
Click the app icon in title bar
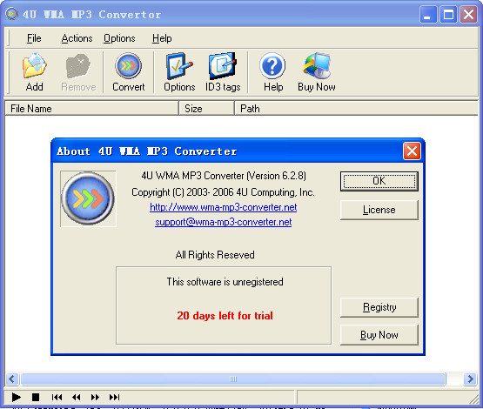coord(11,14)
